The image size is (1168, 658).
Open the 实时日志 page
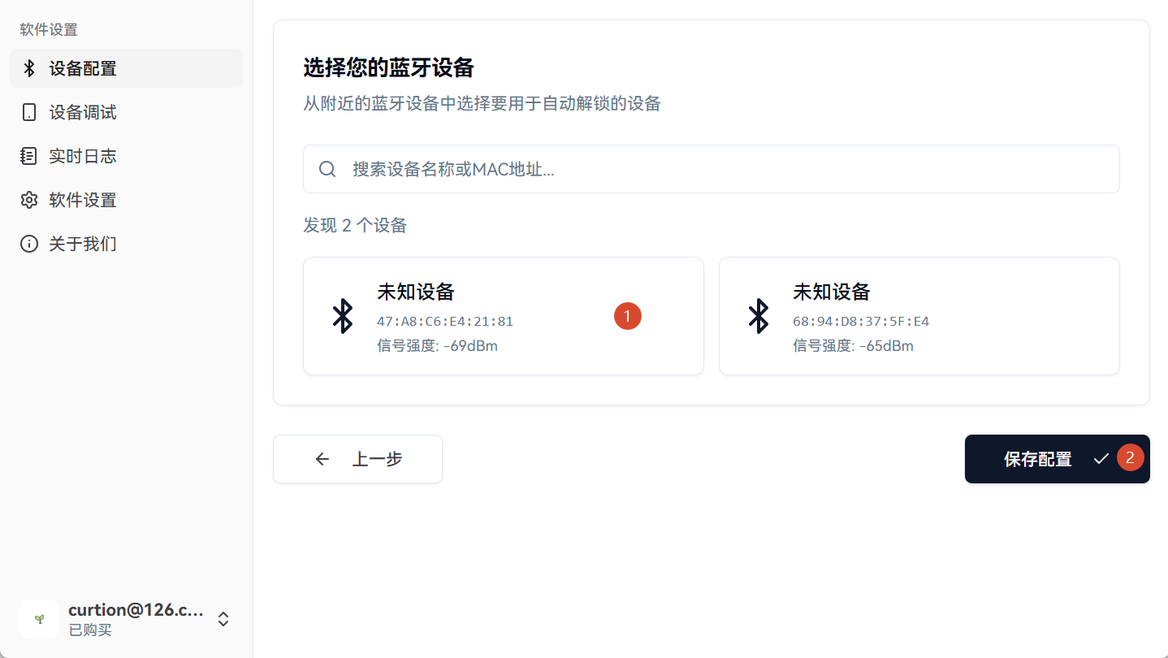point(83,156)
